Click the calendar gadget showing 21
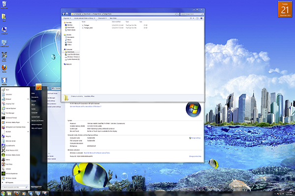Screen dimensions: 295x196 pos(285,9)
